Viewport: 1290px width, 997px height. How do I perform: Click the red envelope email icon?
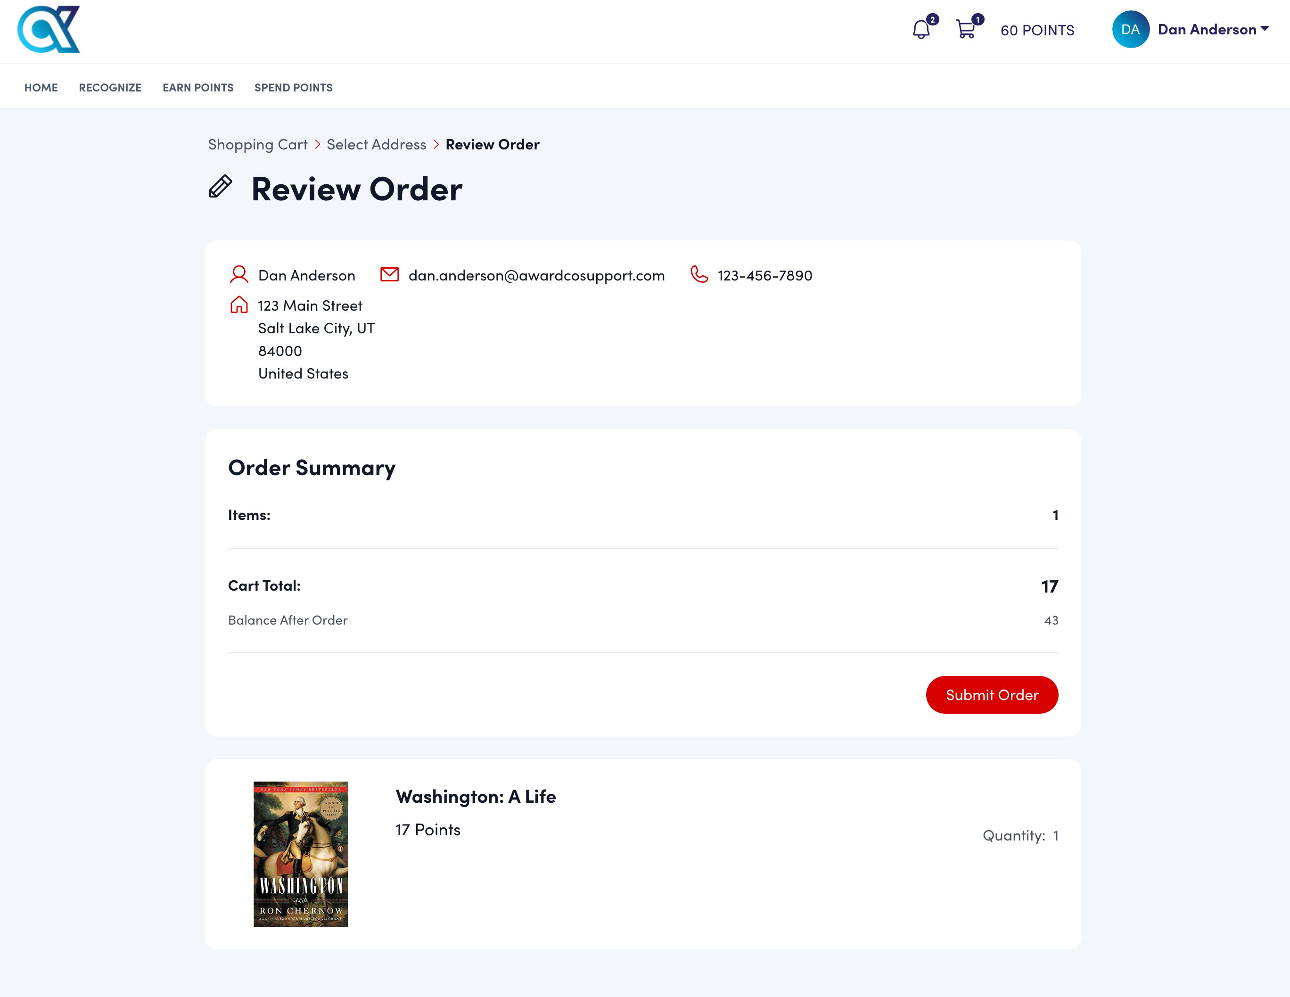coord(389,275)
